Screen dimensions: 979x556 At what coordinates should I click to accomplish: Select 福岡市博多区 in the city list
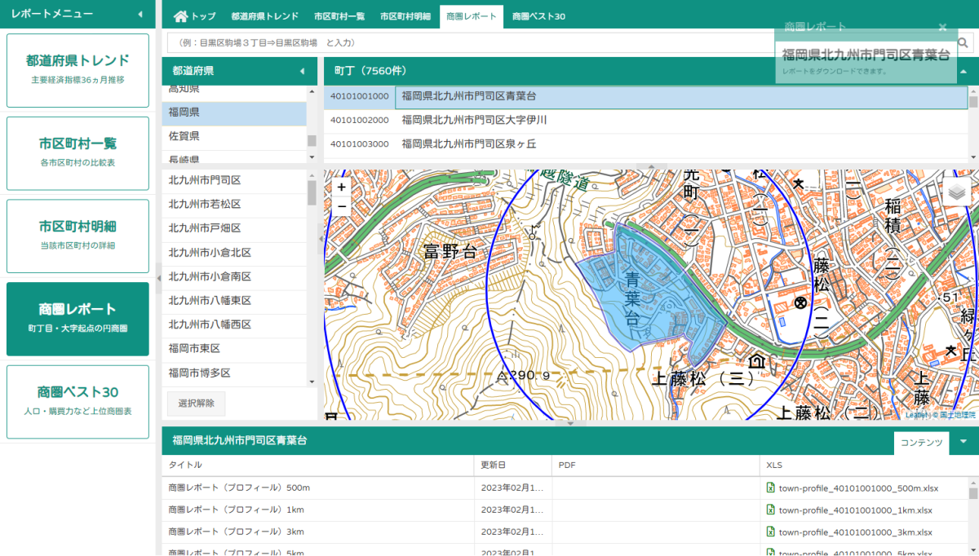[234, 373]
